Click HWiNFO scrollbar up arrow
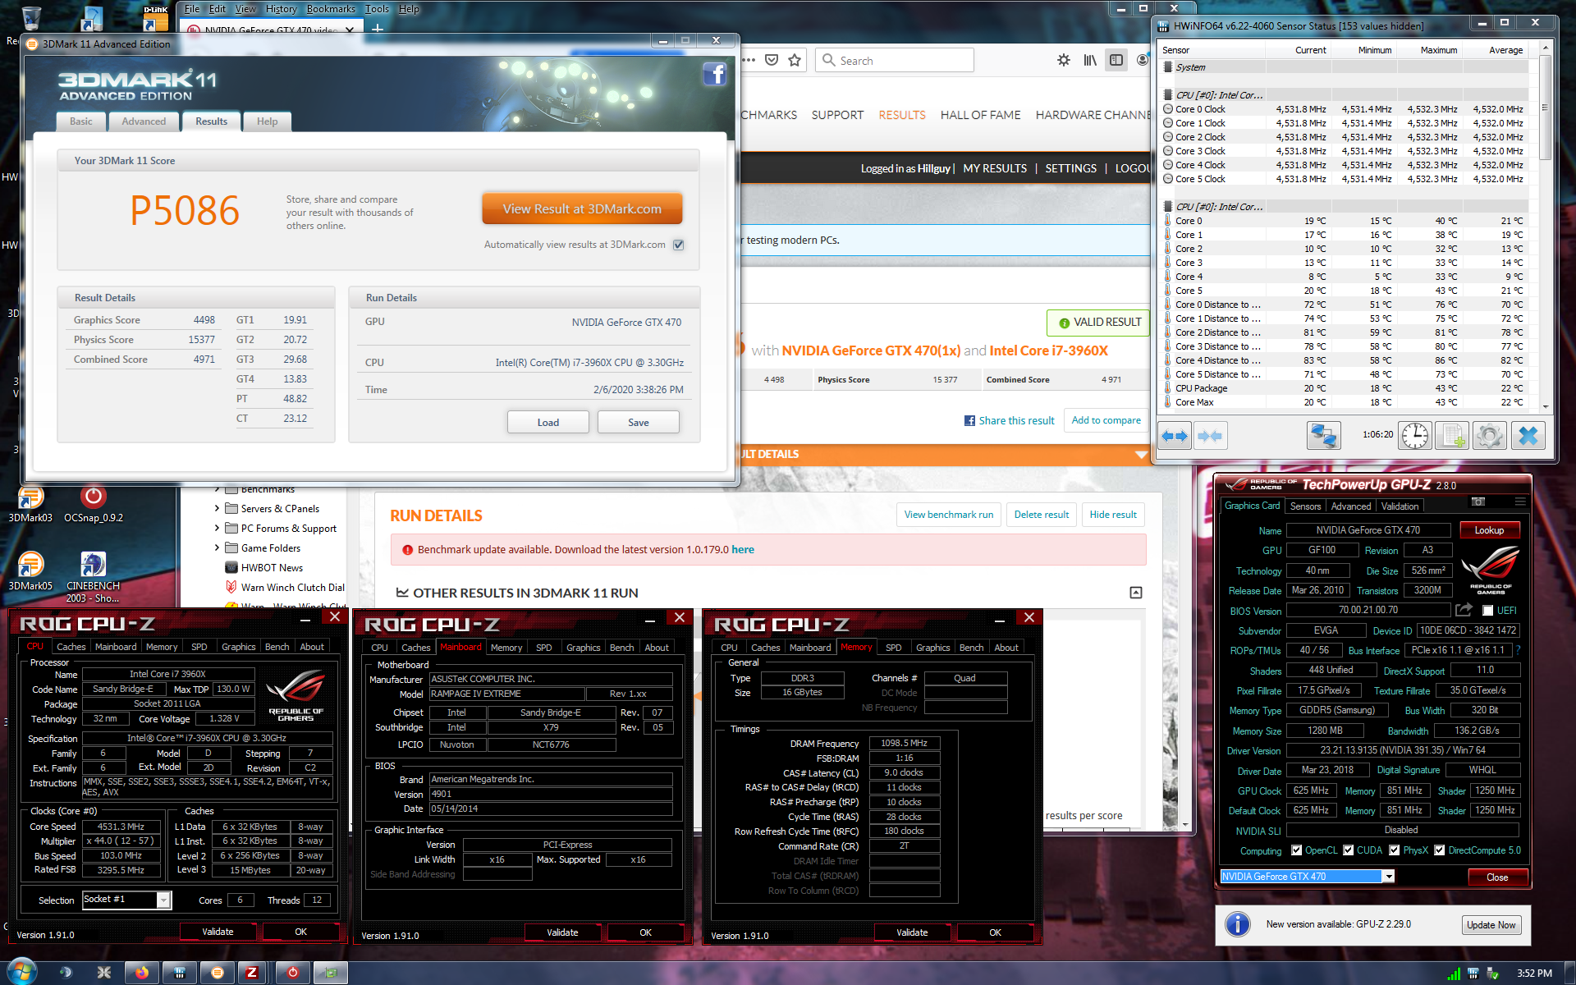This screenshot has height=985, width=1576. (x=1545, y=48)
